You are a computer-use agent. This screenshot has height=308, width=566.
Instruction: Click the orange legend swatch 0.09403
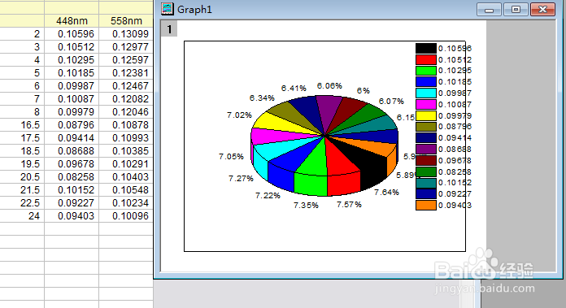pos(426,206)
